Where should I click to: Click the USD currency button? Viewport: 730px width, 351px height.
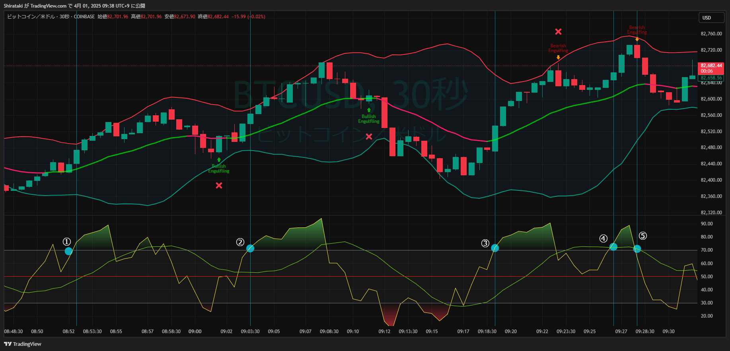[x=711, y=17]
